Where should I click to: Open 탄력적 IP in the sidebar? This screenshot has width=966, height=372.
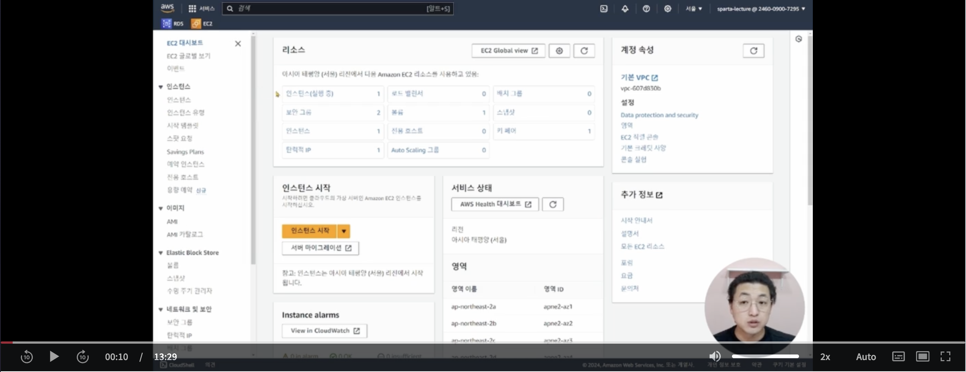click(179, 335)
